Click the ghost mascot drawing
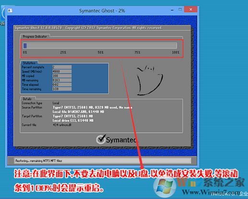 point(150,80)
